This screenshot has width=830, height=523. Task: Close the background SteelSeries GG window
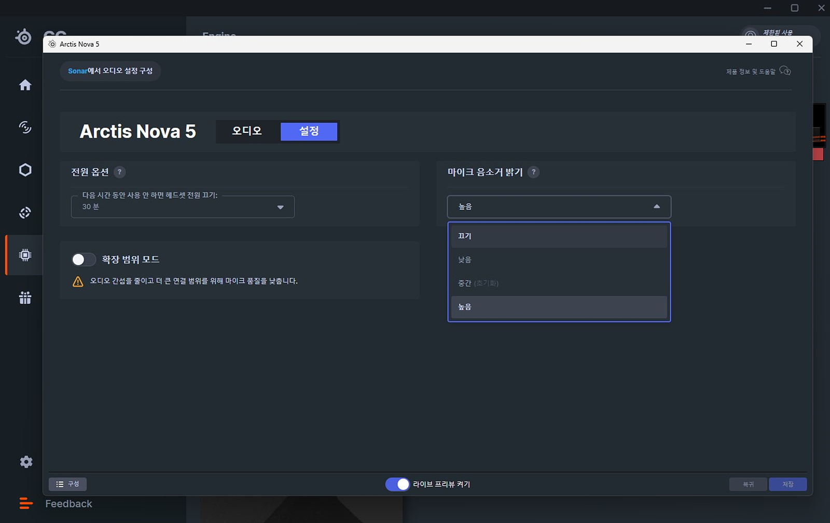pos(821,8)
